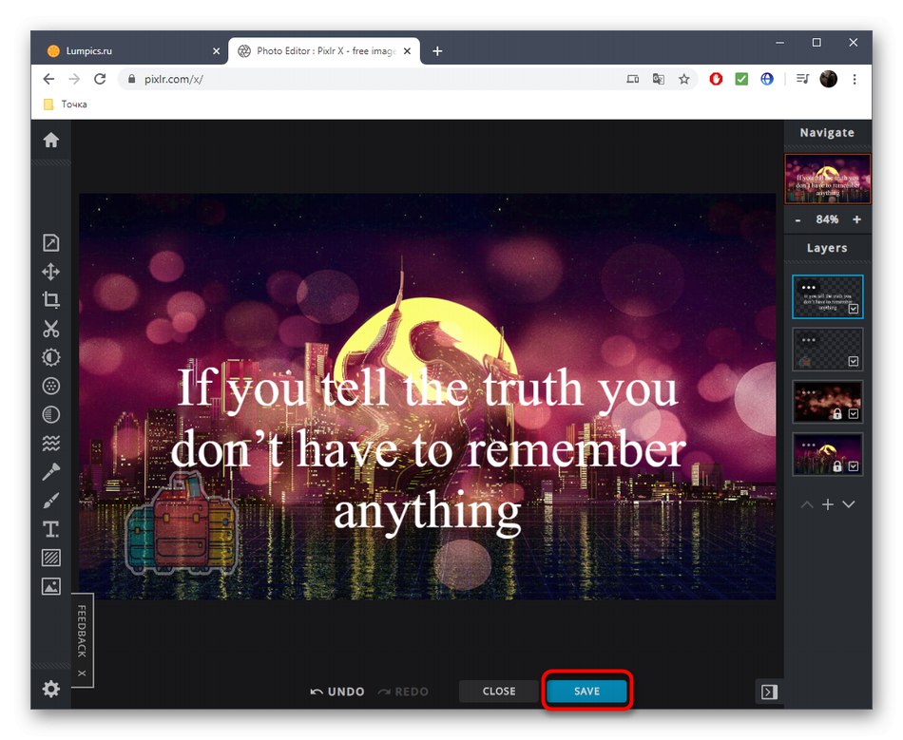Open the Add image tool
This screenshot has width=903, height=740.
coord(50,586)
